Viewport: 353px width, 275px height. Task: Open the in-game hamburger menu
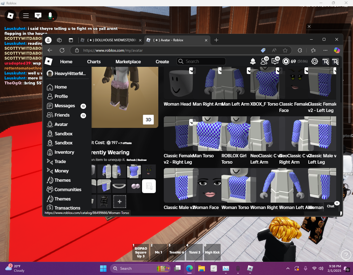26,16
